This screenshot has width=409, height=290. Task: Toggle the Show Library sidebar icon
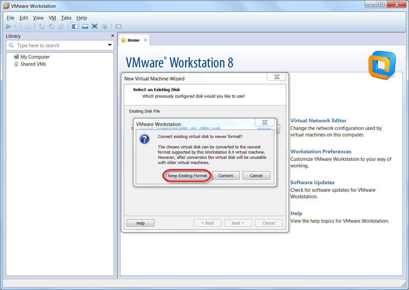[x=75, y=26]
